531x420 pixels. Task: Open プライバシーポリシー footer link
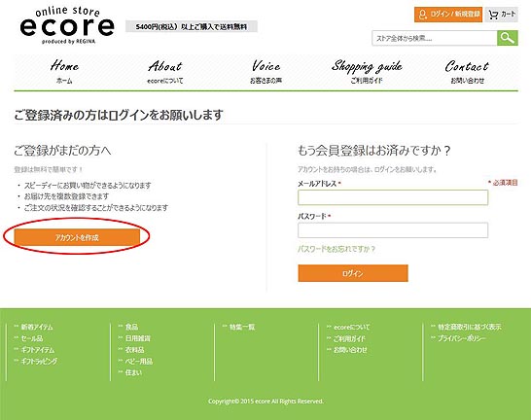point(462,338)
